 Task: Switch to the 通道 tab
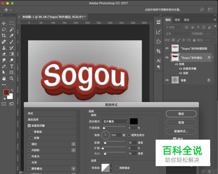click(x=177, y=20)
